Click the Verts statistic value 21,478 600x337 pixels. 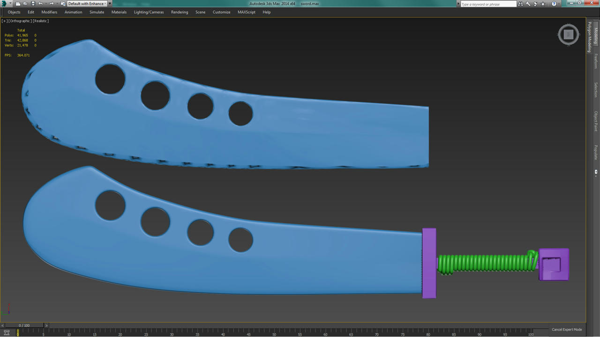coord(22,45)
